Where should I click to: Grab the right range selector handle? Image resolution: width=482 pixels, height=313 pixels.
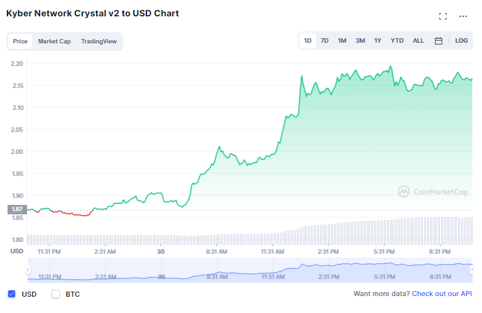pos(472,270)
